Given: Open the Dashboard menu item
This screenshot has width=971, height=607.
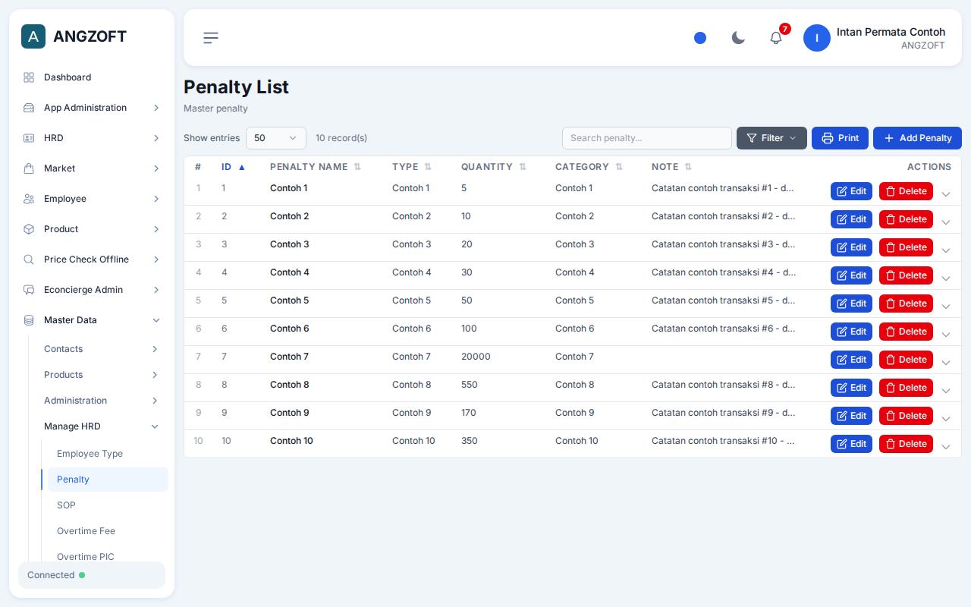Looking at the screenshot, I should [x=92, y=77].
